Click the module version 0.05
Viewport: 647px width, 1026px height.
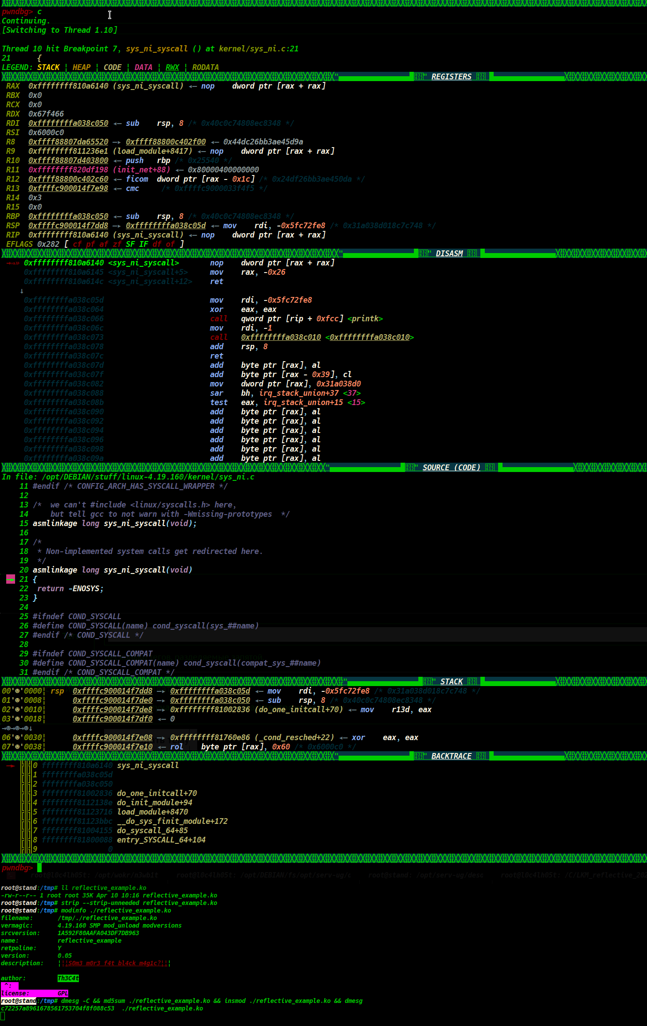(x=65, y=956)
